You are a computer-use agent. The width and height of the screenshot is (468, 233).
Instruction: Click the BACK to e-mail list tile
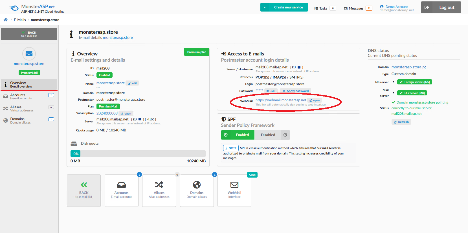click(x=84, y=191)
